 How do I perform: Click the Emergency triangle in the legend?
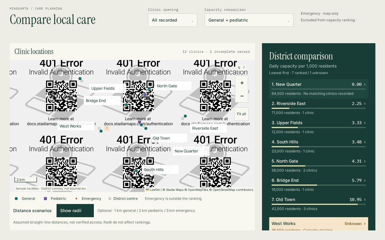point(76,198)
